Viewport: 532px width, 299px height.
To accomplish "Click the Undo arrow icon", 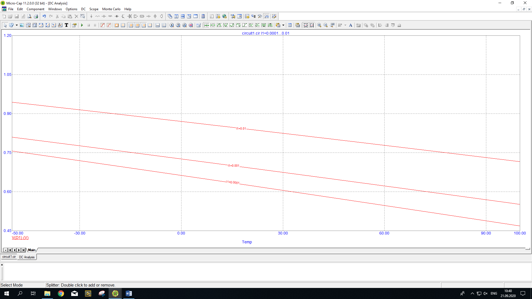I will [44, 16].
